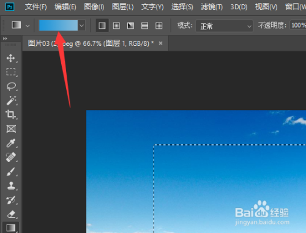Viewport: 306px width, 233px height.
Task: Open the gradient editor by clicking blue gradient preview
Action: (58, 25)
